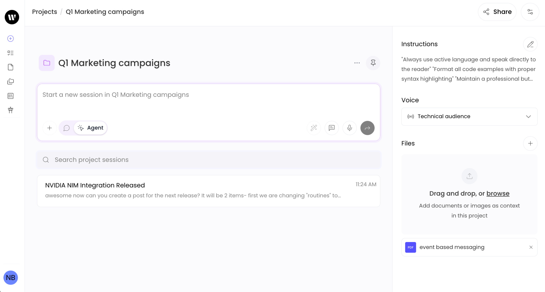Click the microphone voice input icon
The height and width of the screenshot is (292, 545).
pyautogui.click(x=349, y=128)
